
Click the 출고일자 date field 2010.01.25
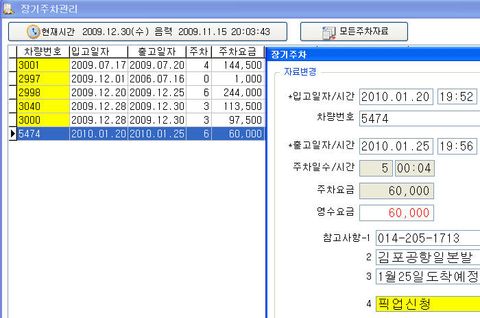click(396, 146)
